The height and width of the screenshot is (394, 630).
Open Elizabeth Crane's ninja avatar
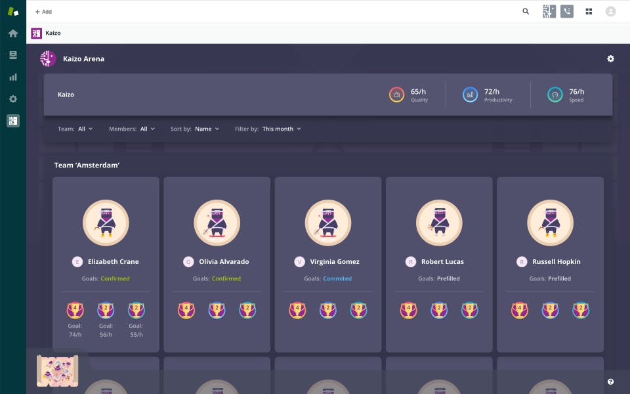(x=106, y=223)
